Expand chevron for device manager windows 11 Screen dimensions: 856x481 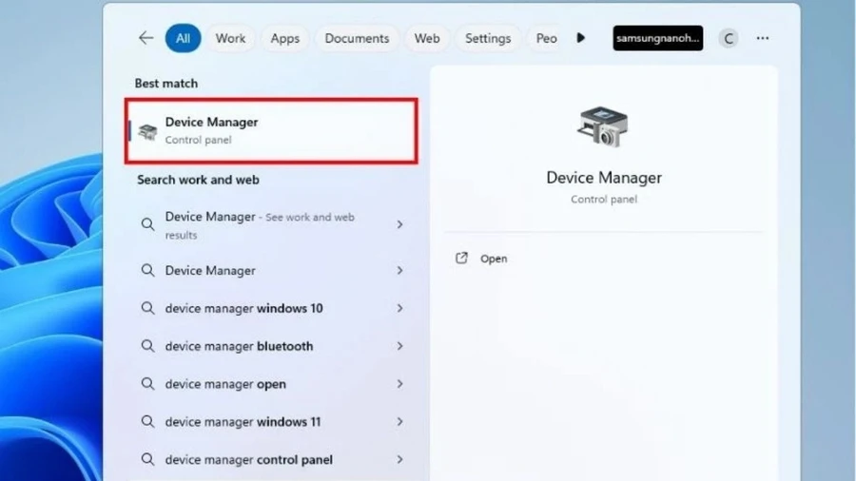[x=399, y=421]
